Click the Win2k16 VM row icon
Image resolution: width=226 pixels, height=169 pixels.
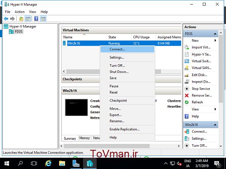(64, 43)
